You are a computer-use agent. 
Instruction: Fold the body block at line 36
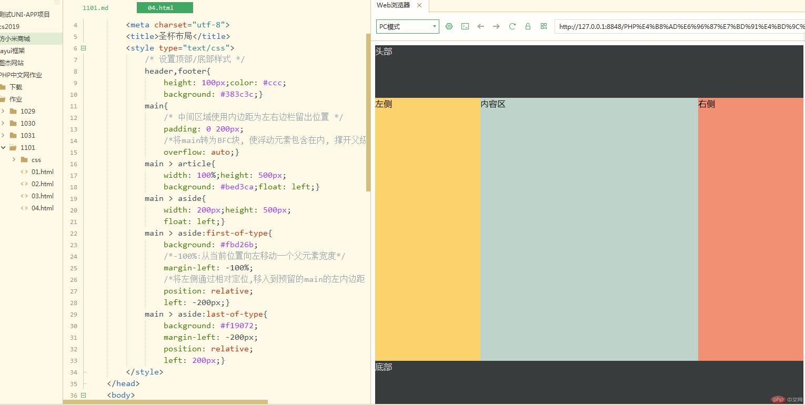click(83, 396)
